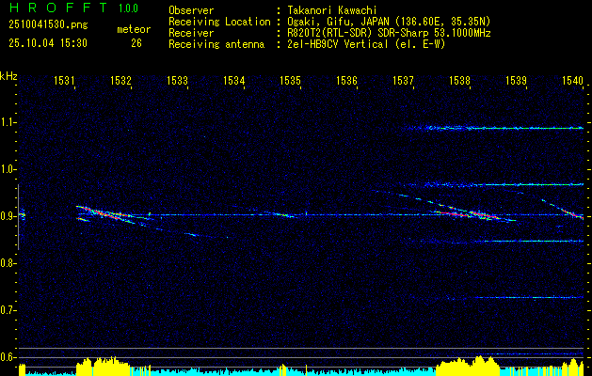Viewport: 592px width, 376px height.
Task: Click the HROFFT title text
Action: pos(58,8)
